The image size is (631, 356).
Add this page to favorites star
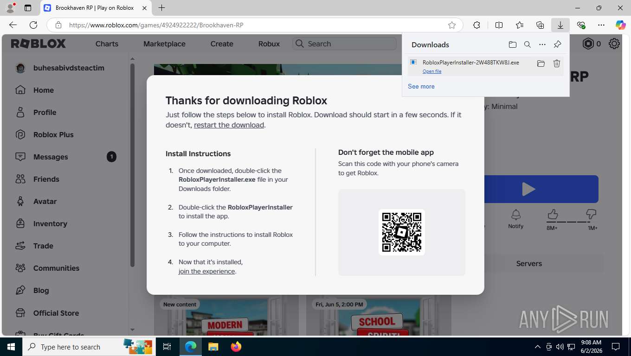[x=452, y=25]
